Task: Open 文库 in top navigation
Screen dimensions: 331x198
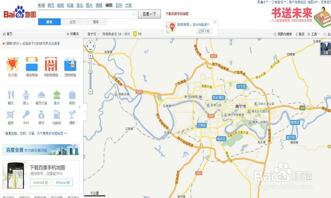Action: 128,5
